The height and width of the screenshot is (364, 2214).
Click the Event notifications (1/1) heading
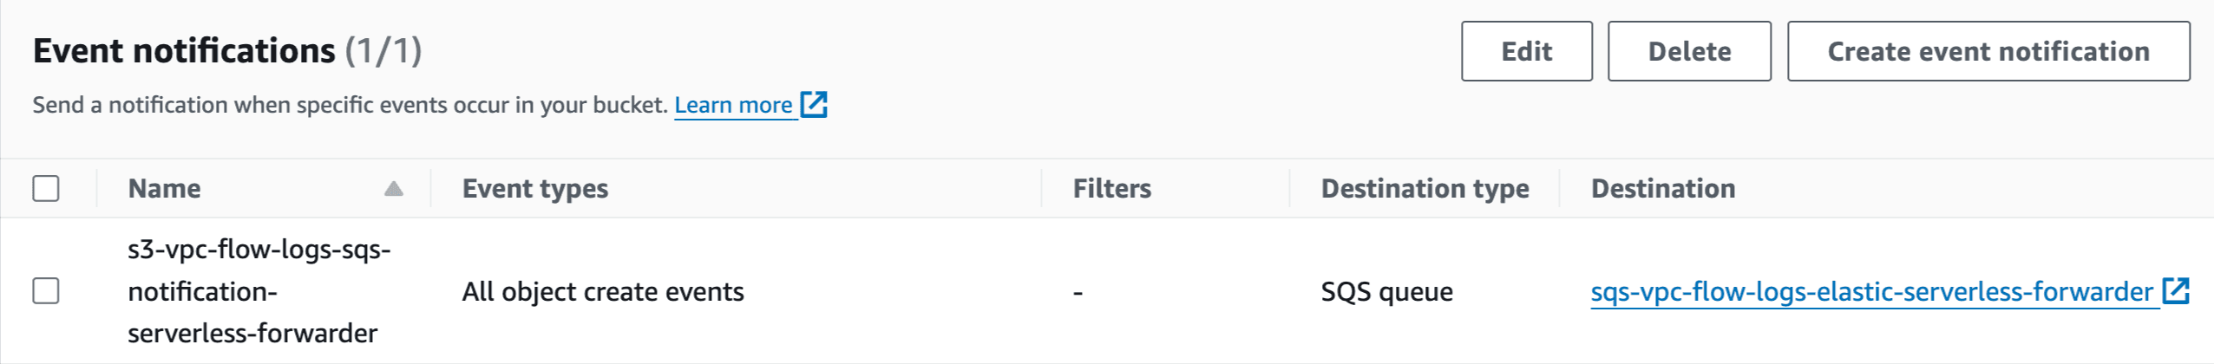[x=227, y=51]
